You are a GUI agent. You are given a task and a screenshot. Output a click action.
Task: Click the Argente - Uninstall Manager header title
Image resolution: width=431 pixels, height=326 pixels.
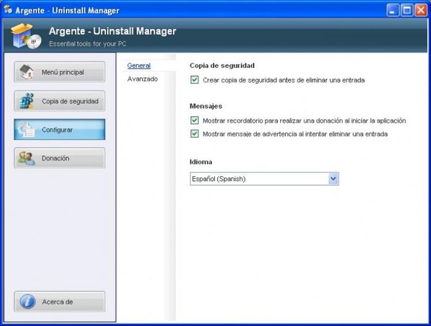[112, 31]
